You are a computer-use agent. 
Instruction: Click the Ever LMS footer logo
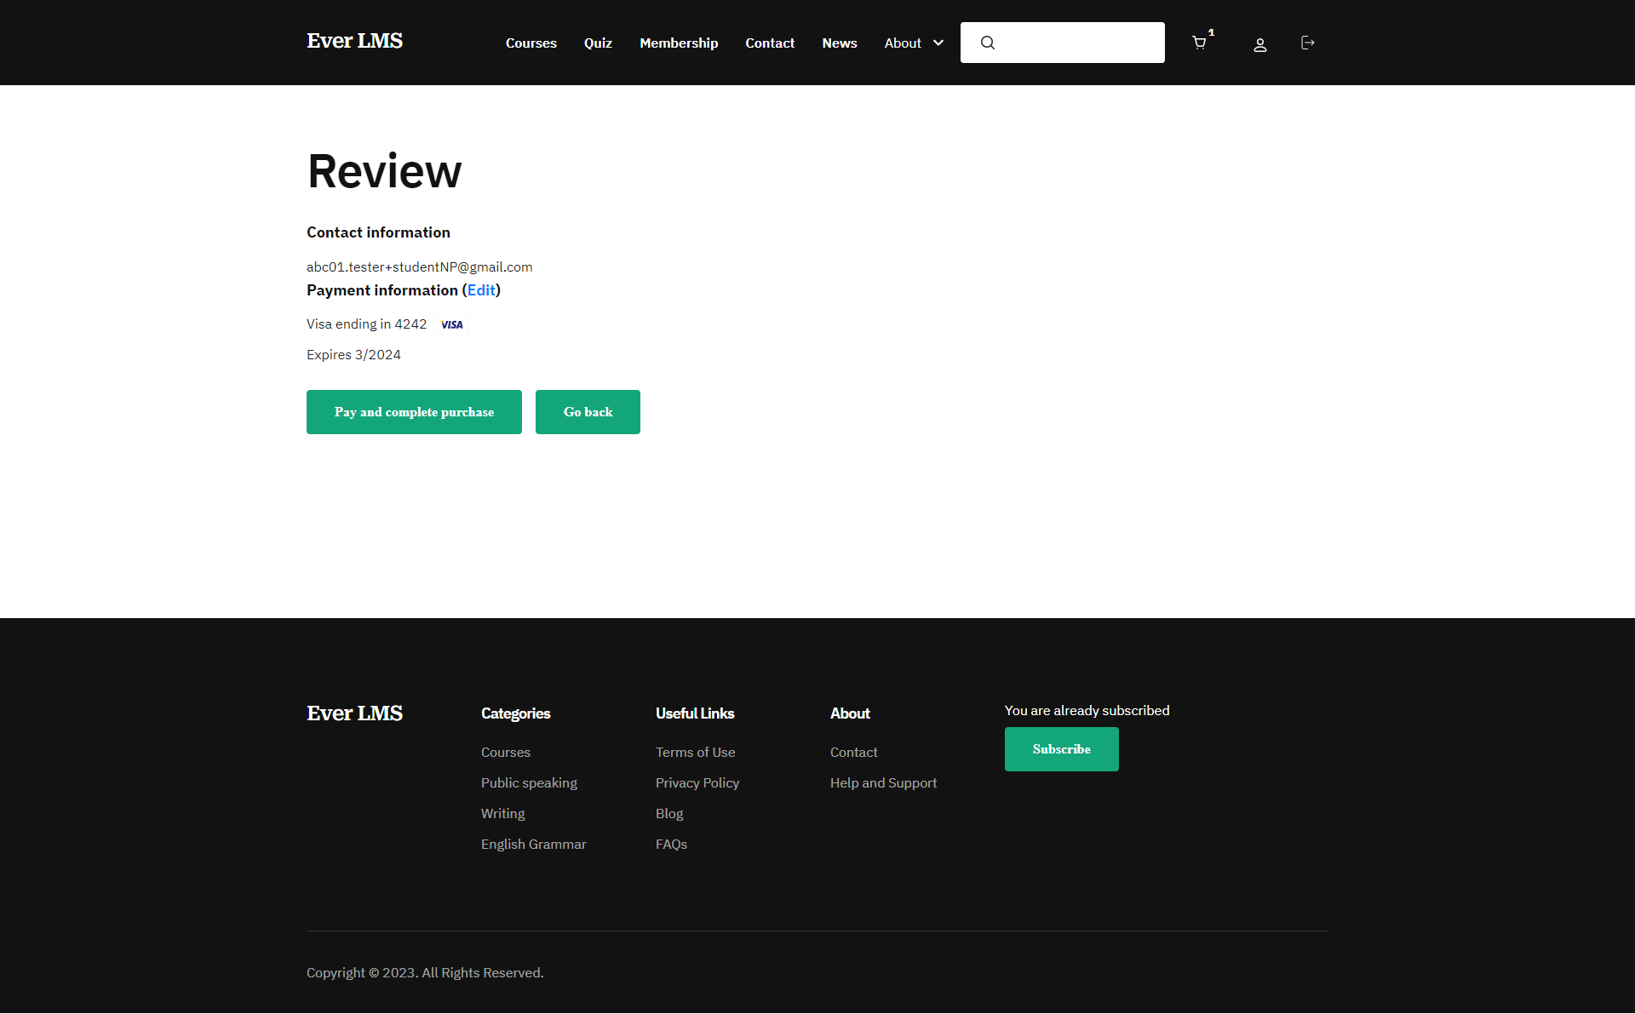coord(354,713)
